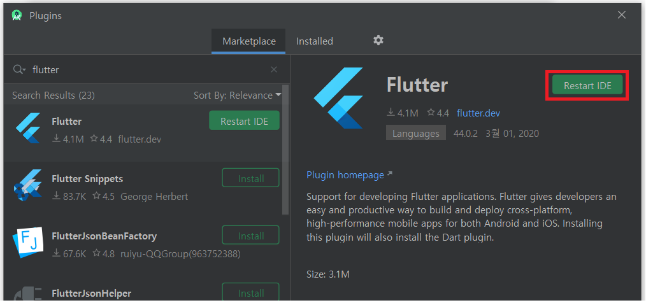Click George Herbert author text
This screenshot has width=646, height=305.
[154, 197]
